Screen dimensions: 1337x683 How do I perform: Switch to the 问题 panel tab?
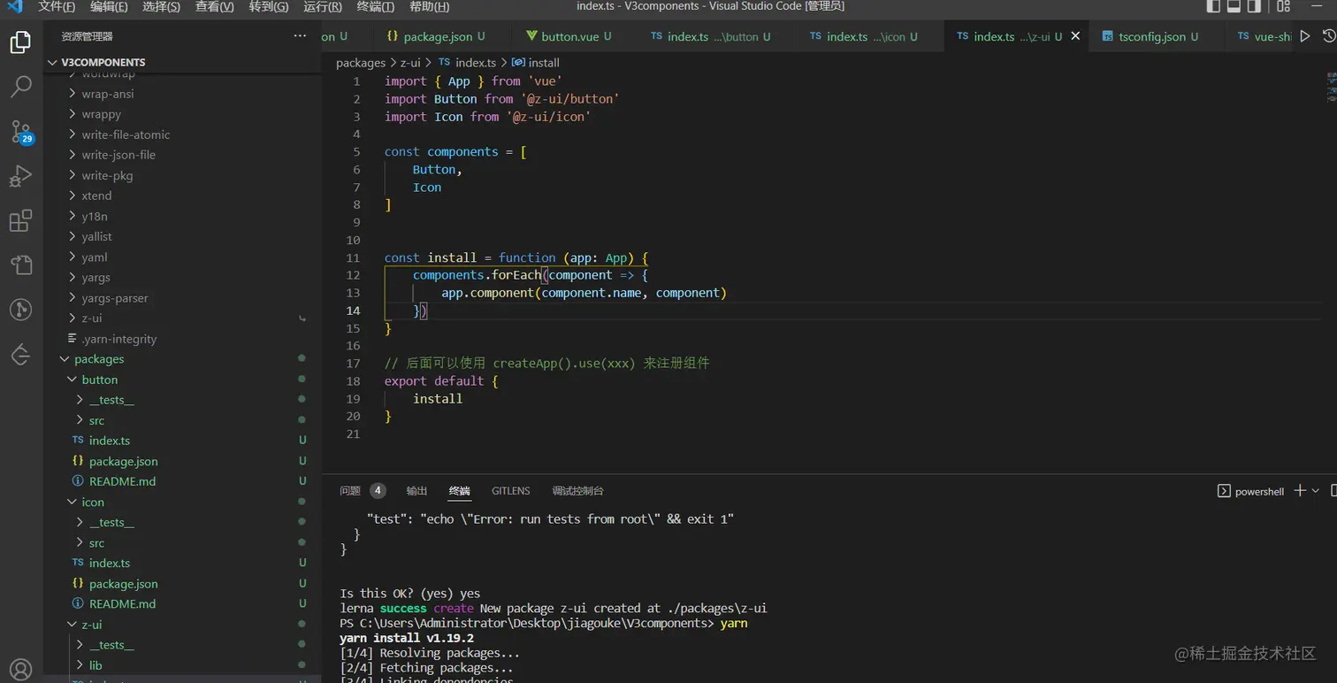350,491
